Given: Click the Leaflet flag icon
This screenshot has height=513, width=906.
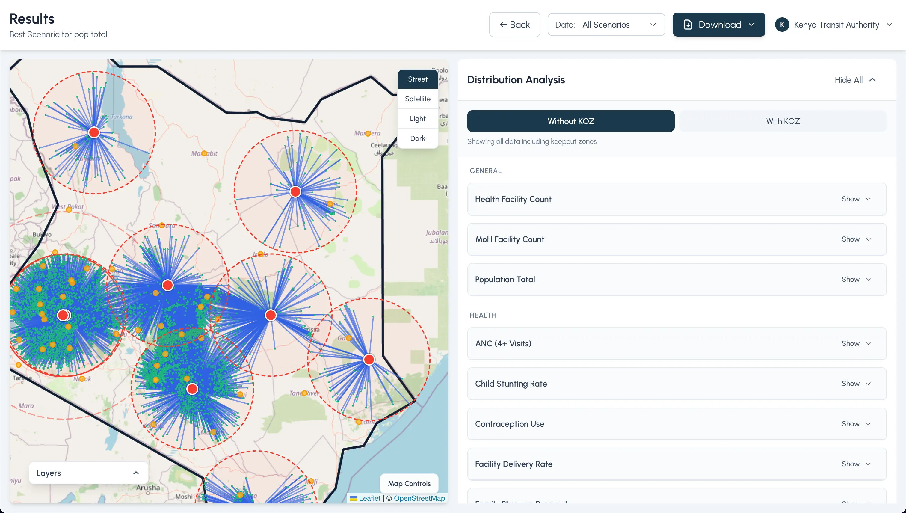Looking at the screenshot, I should pos(353,498).
